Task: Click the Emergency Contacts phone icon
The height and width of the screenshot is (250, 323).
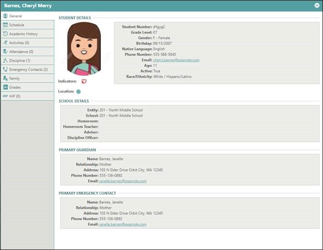Action: (x=5, y=69)
